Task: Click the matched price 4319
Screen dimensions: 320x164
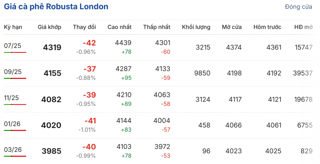Action: pyautogui.click(x=52, y=48)
